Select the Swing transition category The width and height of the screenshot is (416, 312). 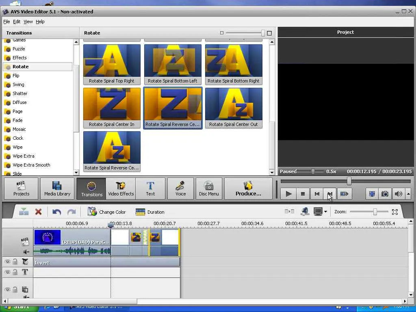pyautogui.click(x=18, y=84)
